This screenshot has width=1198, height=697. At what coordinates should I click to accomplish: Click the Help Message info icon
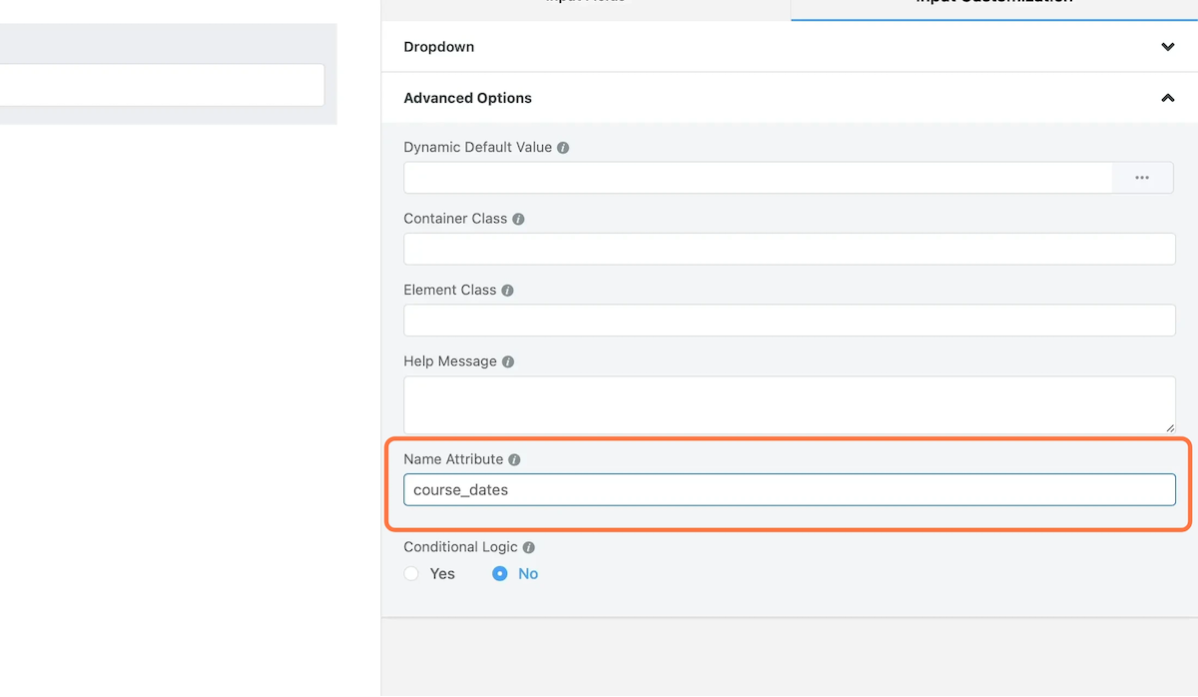point(508,361)
